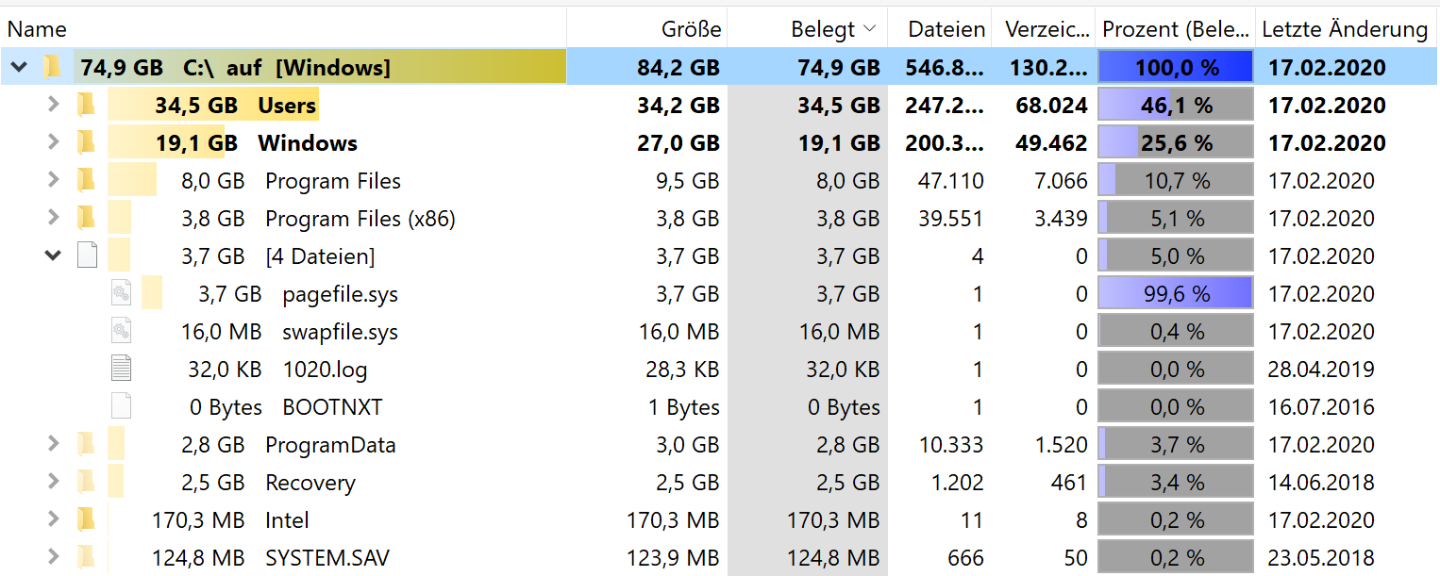Click the 46,1 % bar for Users

1176,105
